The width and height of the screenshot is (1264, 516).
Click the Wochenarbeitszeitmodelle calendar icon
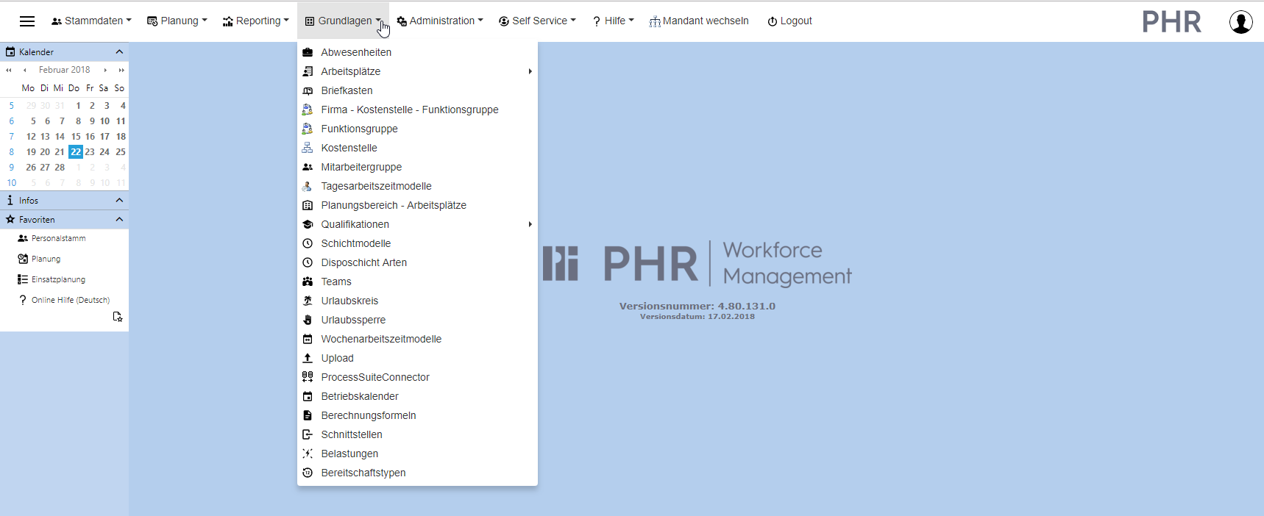(x=308, y=339)
